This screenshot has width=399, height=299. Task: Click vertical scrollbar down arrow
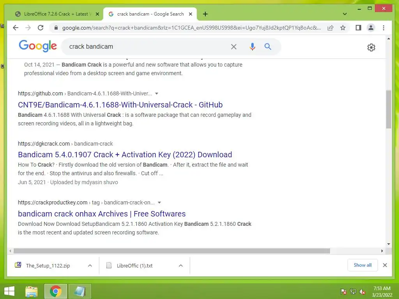(x=388, y=244)
